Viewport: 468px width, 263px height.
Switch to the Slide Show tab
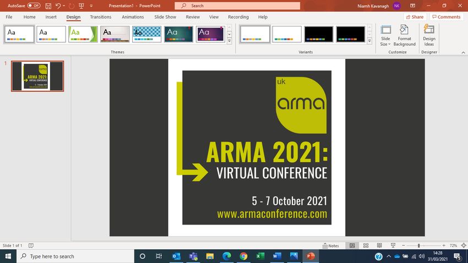click(x=165, y=17)
